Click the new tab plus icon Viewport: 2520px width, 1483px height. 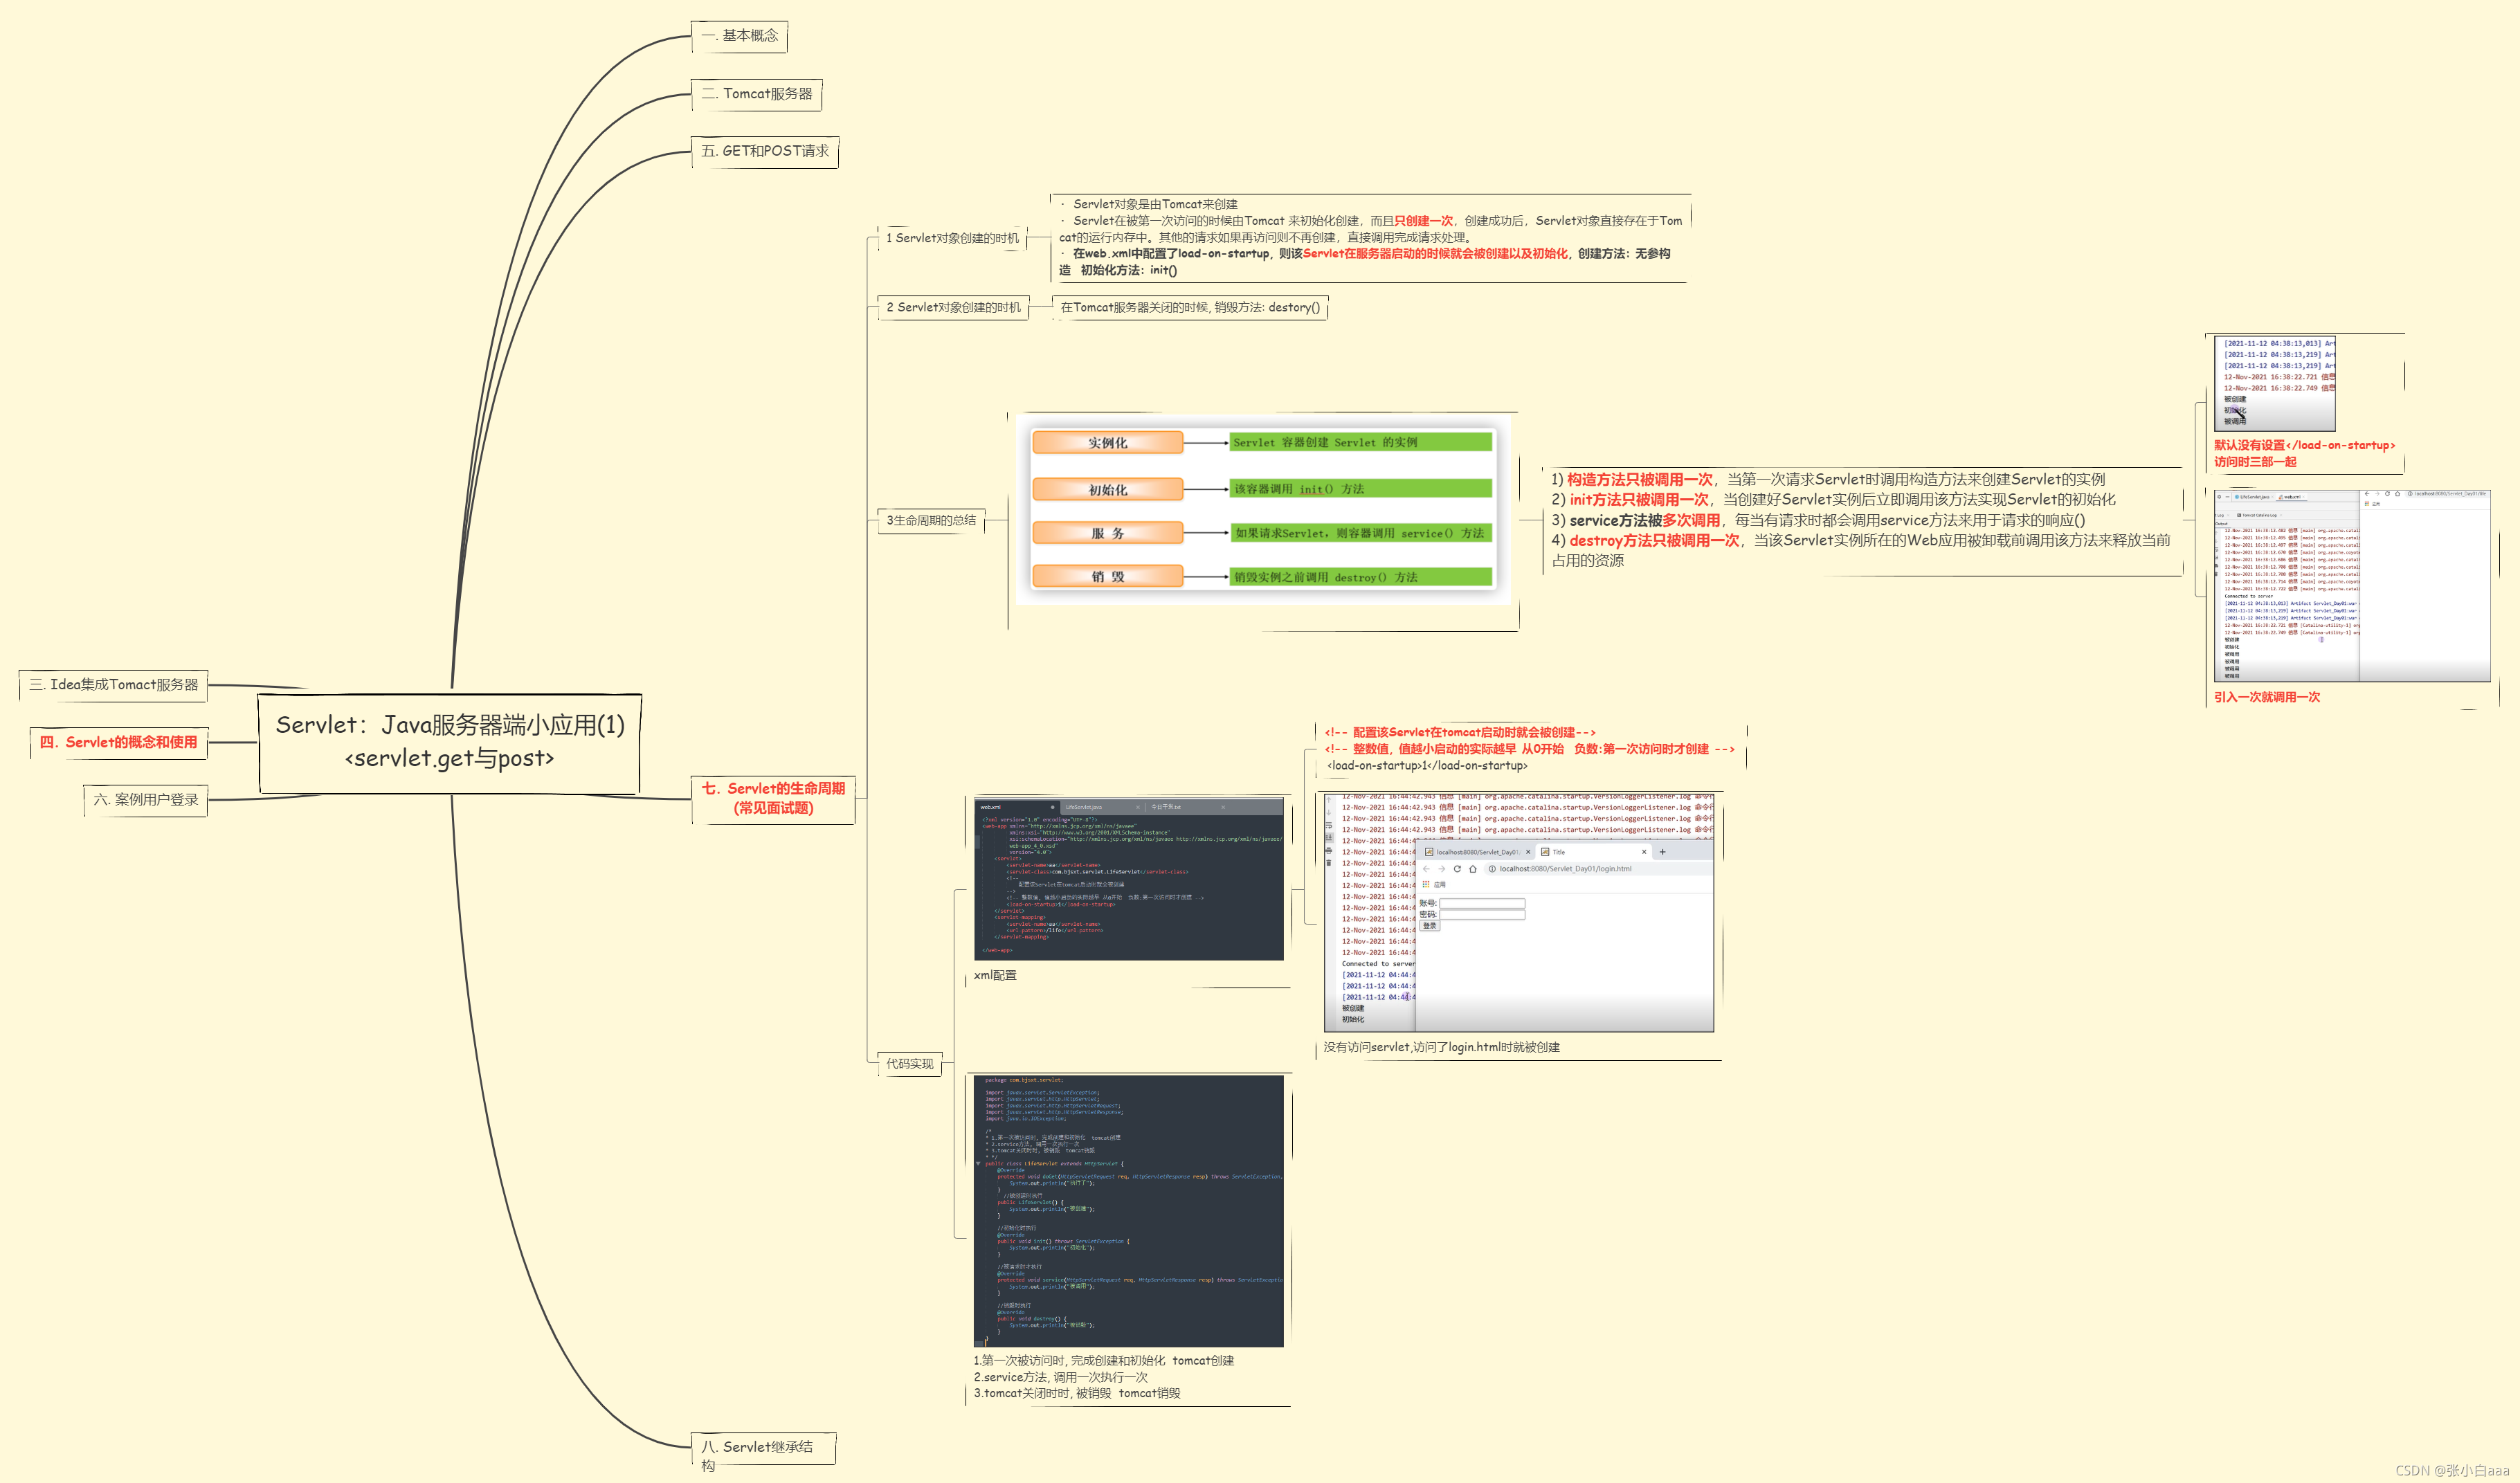point(1662,852)
